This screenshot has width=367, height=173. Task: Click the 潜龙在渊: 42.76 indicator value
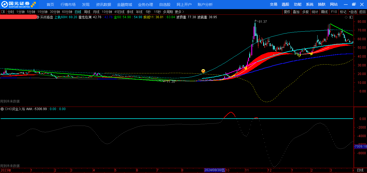tap(90, 17)
